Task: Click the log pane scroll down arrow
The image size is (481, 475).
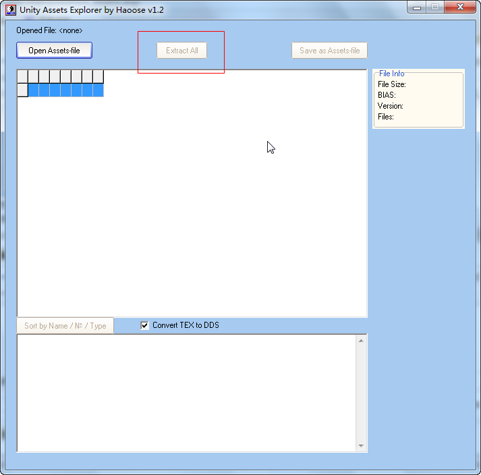Action: point(361,445)
